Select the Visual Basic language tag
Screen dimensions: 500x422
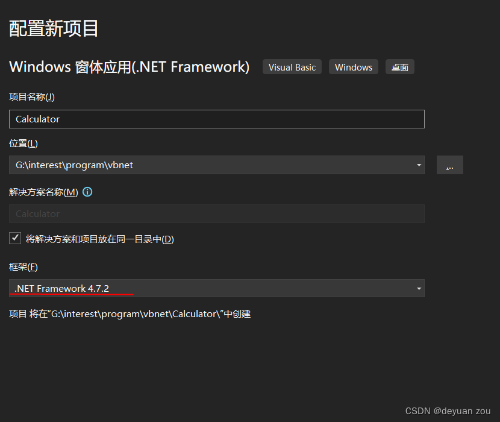[x=292, y=67]
